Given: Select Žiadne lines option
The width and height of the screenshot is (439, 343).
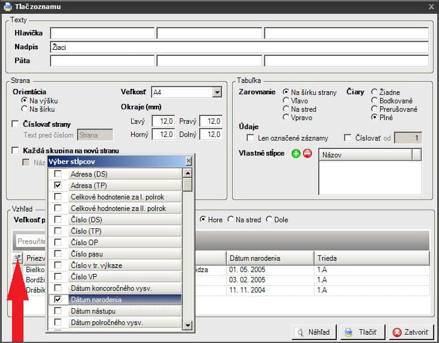Looking at the screenshot, I should tap(374, 92).
